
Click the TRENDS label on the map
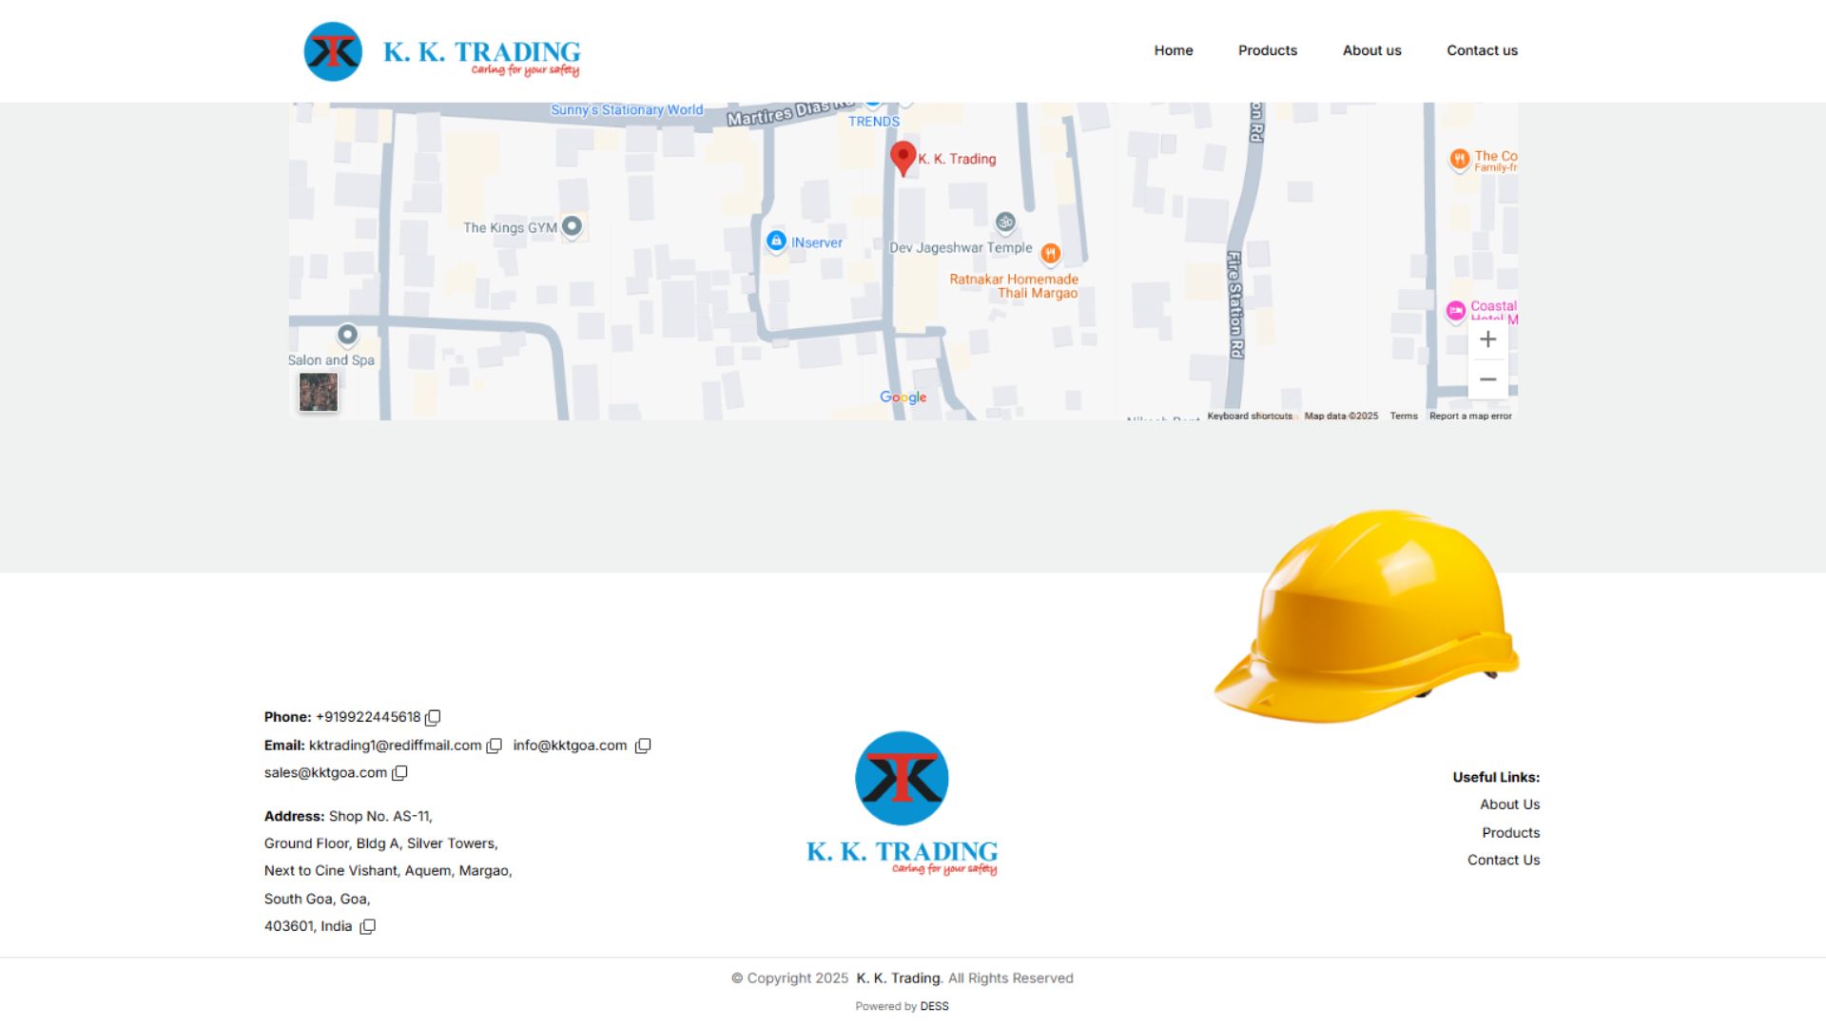(x=874, y=122)
